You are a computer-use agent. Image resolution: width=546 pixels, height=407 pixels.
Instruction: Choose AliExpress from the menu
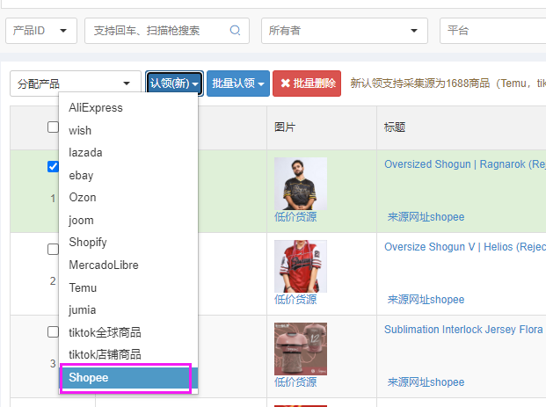click(128, 108)
